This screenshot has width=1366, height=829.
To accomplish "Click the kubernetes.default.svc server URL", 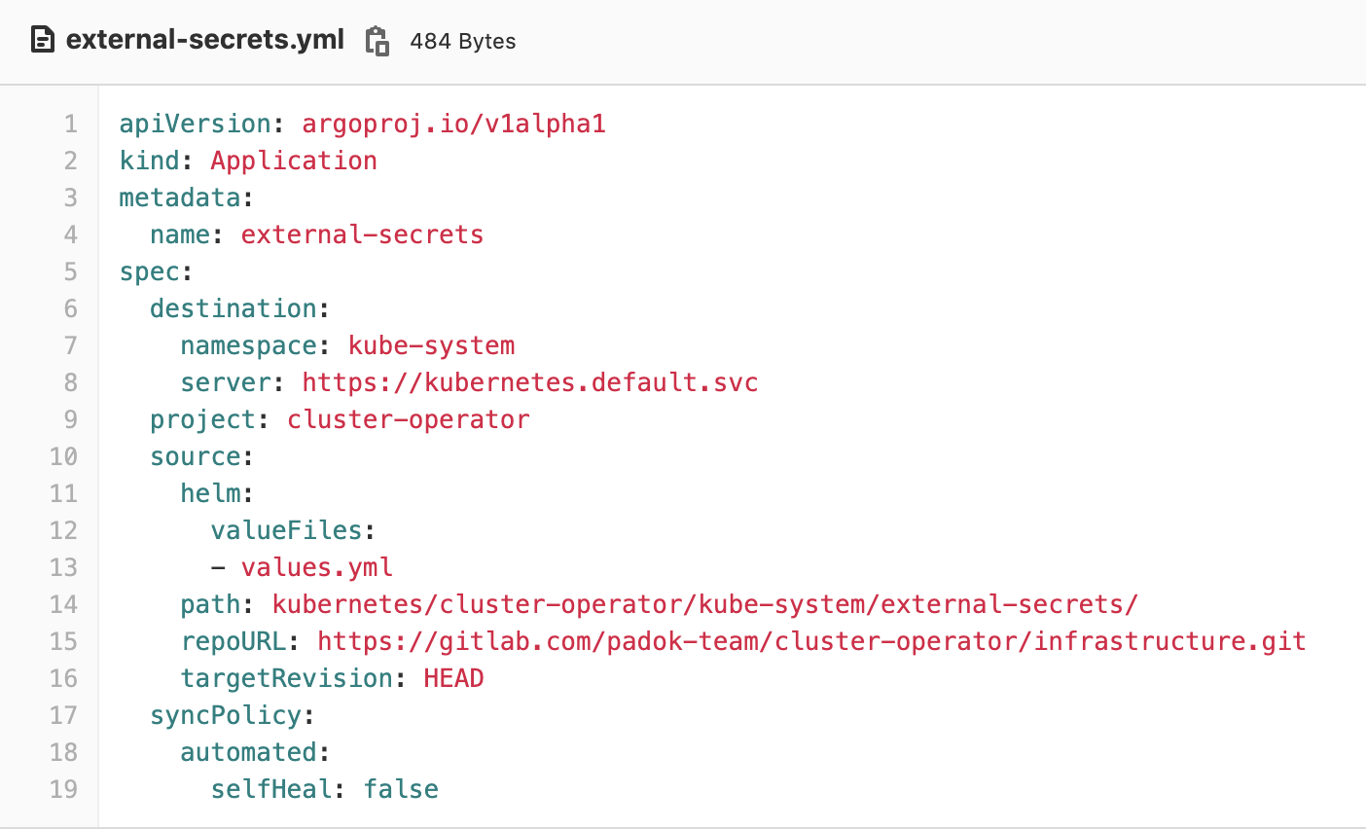I will click(530, 382).
